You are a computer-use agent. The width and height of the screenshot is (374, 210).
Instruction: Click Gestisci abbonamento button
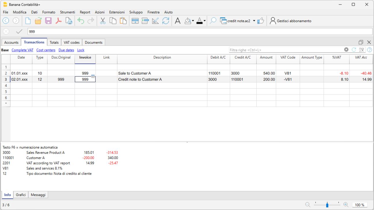click(291, 21)
